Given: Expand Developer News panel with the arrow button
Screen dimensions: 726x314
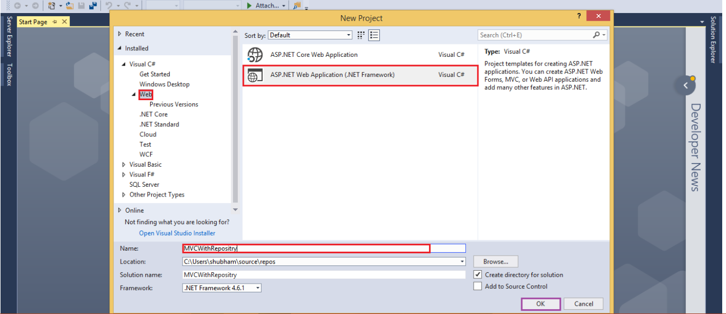Looking at the screenshot, I should coord(685,86).
